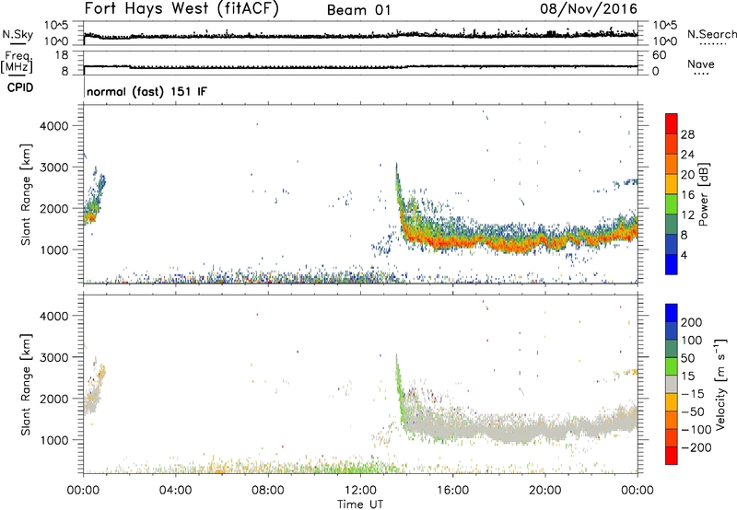Viewport: 737px width, 510px height.
Task: Click the "1000" tick on velocity panel
Action: [x=54, y=440]
